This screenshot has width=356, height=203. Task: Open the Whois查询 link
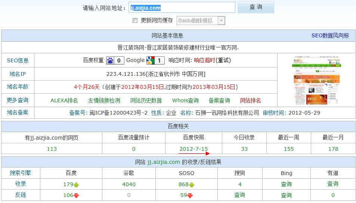[x=185, y=100]
